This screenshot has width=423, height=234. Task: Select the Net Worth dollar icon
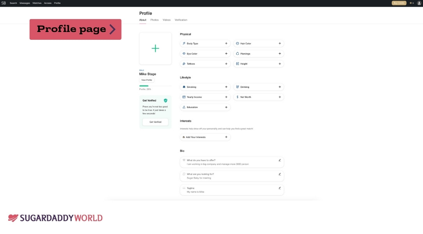pos(237,97)
